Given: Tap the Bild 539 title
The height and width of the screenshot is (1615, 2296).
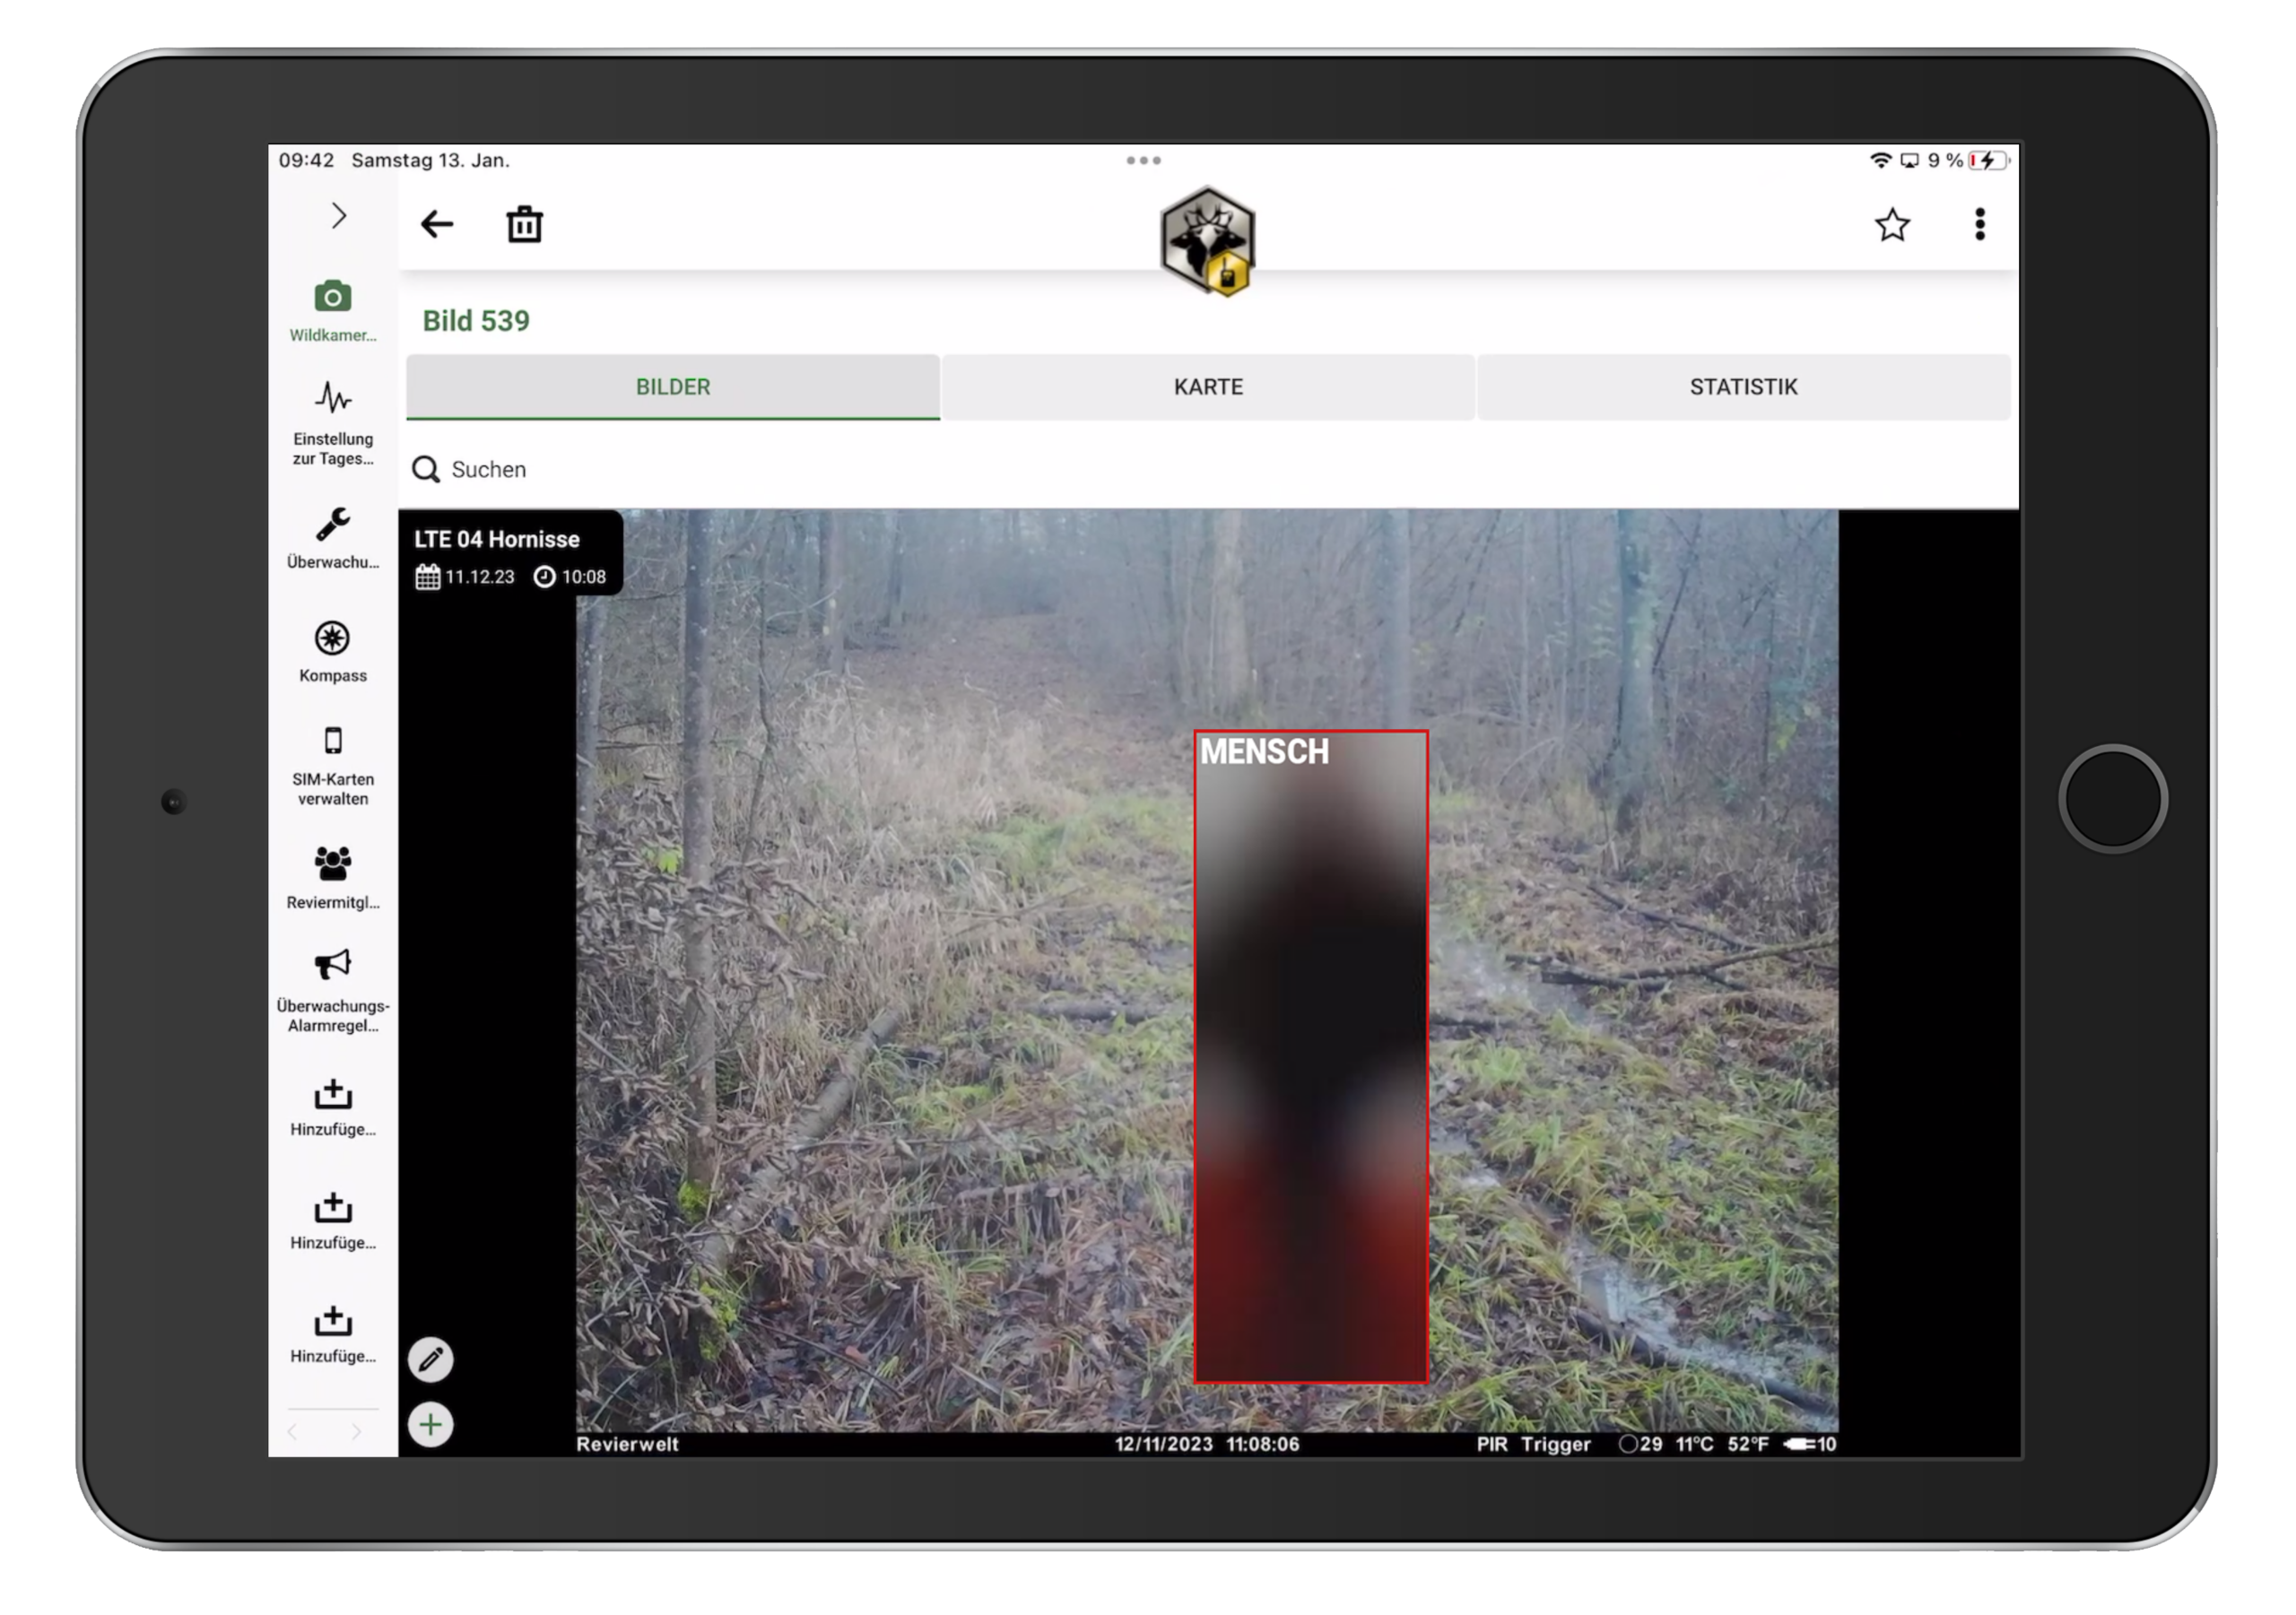Looking at the screenshot, I should pyautogui.click(x=476, y=321).
